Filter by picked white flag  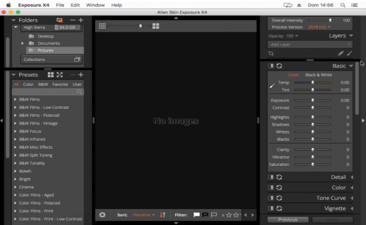pos(197,215)
